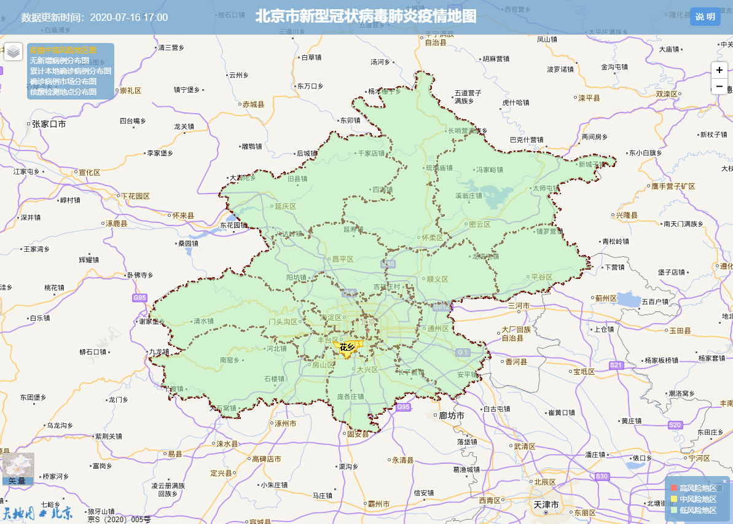Click the 天津市 city label
Image resolution: width=733 pixels, height=524 pixels.
pyautogui.click(x=546, y=504)
